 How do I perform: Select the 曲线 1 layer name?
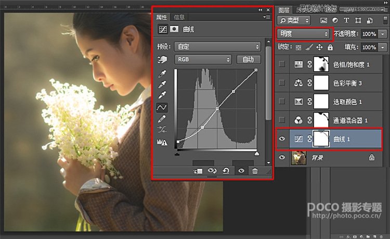pos(342,139)
